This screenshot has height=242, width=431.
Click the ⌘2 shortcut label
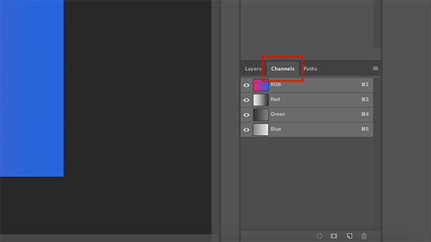click(365, 84)
